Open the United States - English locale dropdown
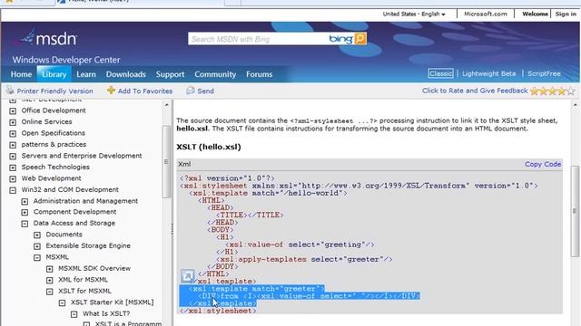 click(x=414, y=14)
